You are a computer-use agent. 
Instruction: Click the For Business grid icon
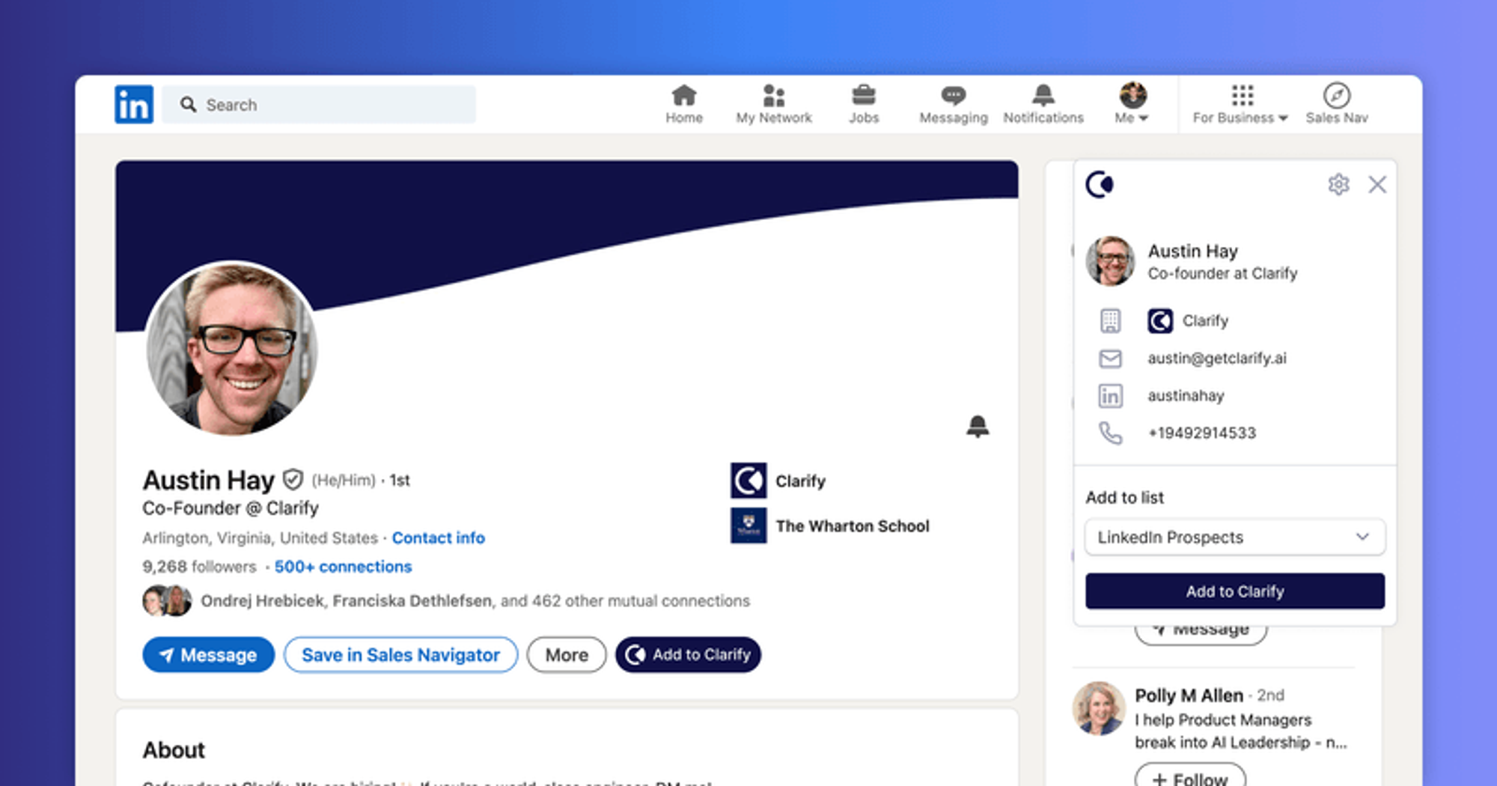[1243, 95]
